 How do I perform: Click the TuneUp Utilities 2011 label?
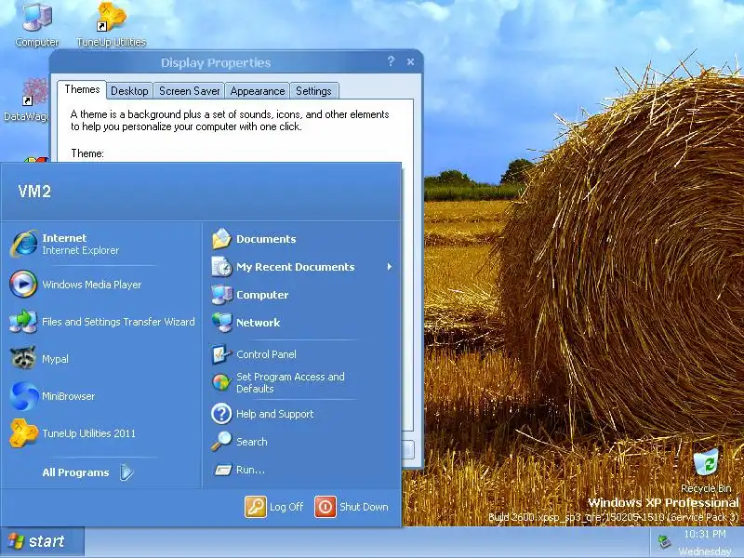pyautogui.click(x=88, y=433)
